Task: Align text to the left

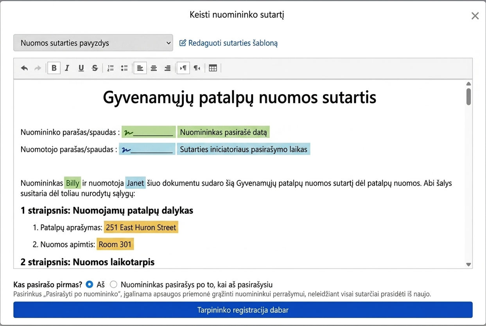Action: tap(140, 68)
